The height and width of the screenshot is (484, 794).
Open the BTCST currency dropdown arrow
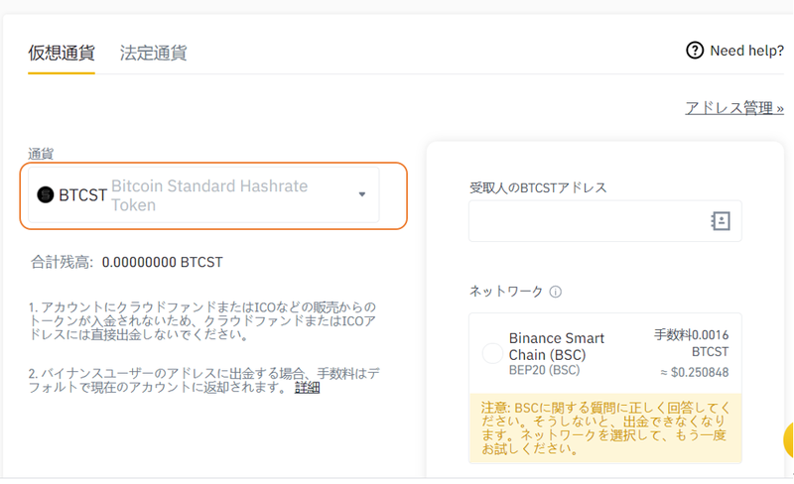[362, 194]
